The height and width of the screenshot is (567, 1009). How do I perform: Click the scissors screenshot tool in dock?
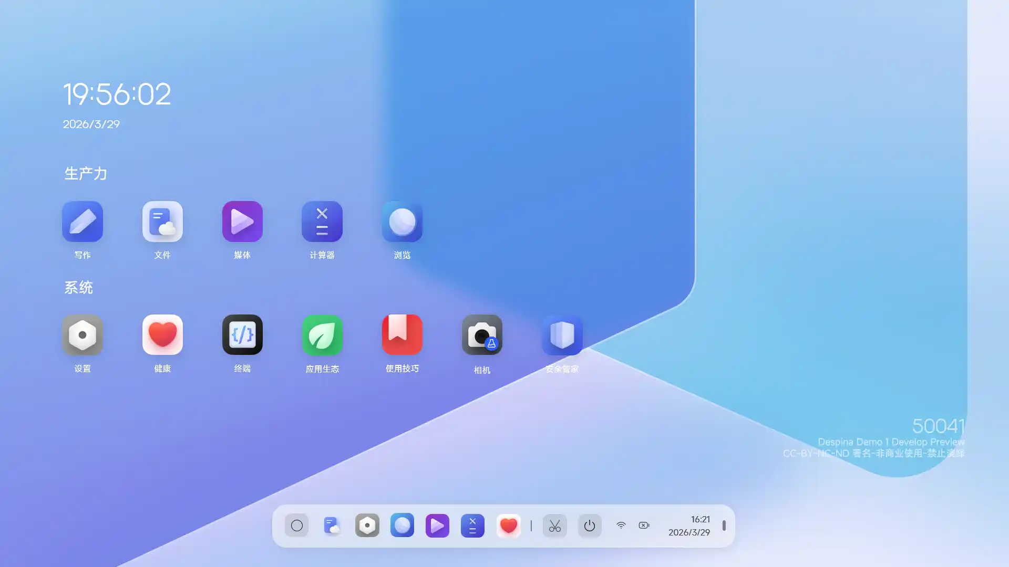pyautogui.click(x=554, y=526)
